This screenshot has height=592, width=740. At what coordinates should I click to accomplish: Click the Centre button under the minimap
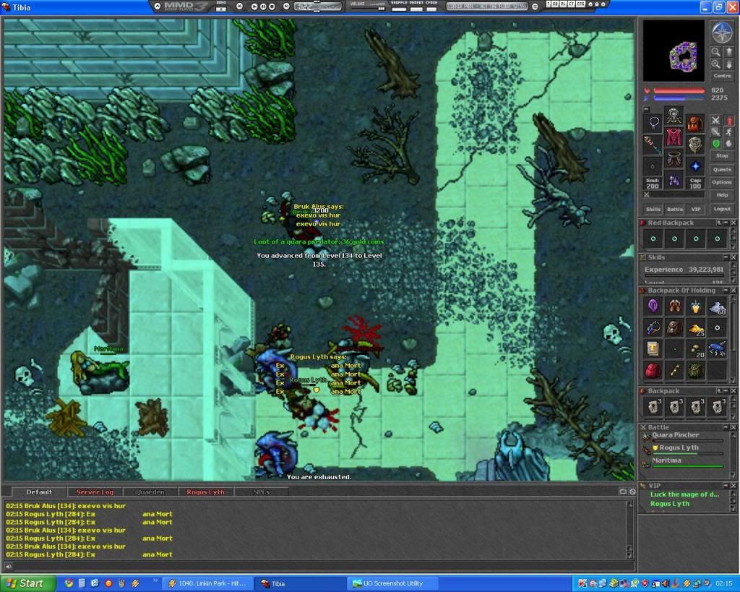(722, 75)
